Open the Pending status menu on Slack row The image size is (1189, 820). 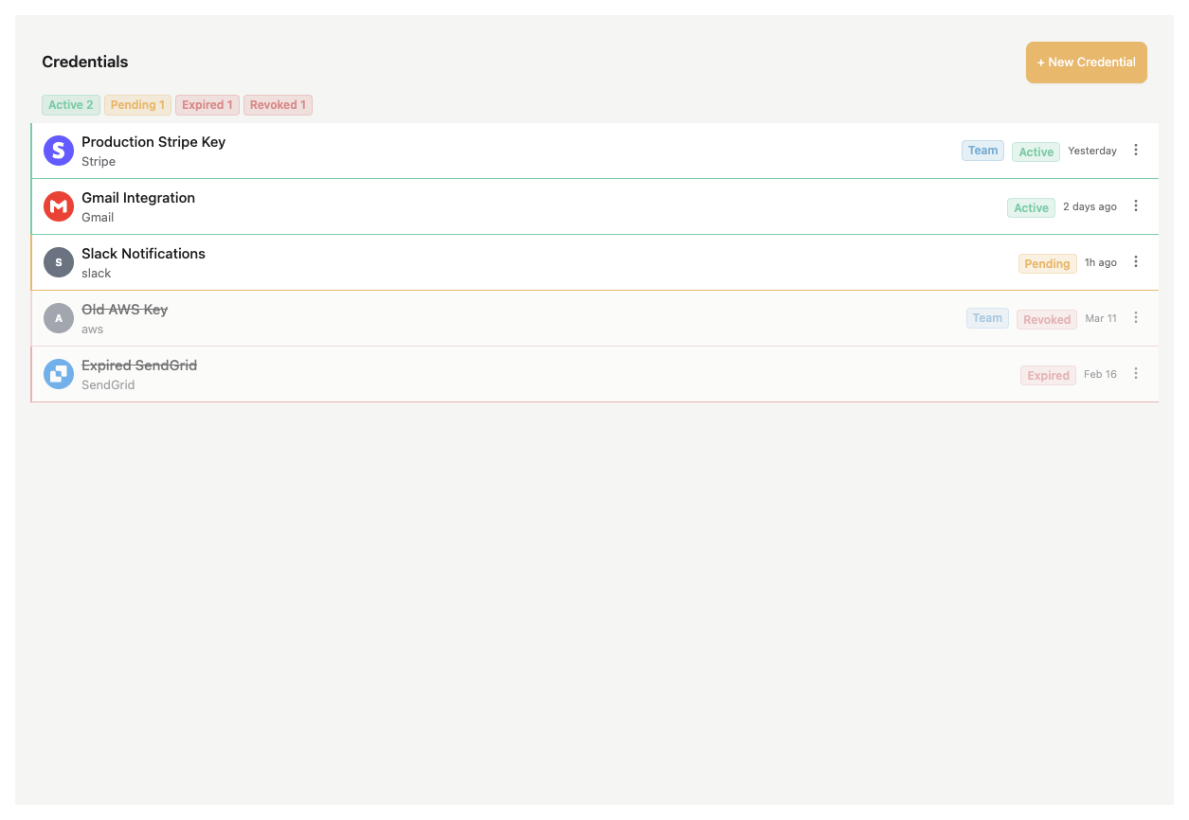1047,263
